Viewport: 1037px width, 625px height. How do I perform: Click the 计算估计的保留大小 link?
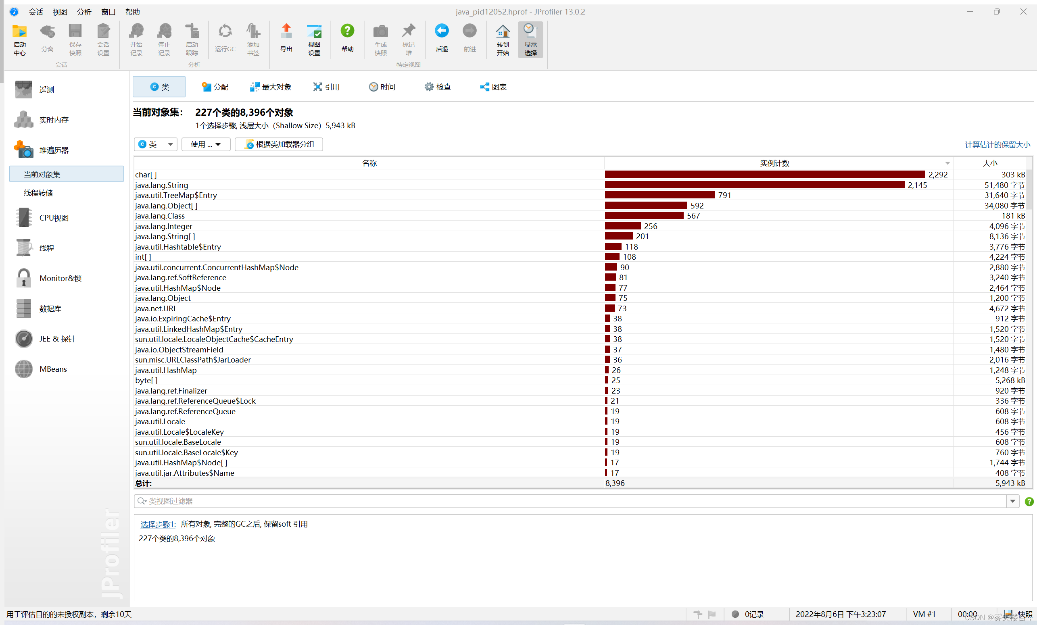(997, 145)
